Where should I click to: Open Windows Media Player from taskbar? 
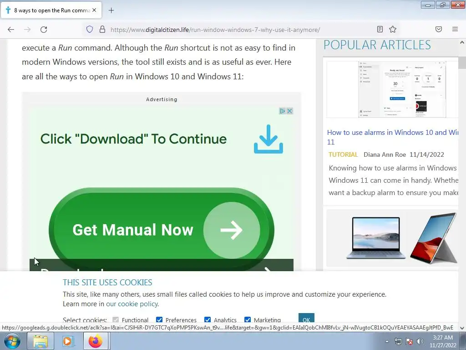67,341
